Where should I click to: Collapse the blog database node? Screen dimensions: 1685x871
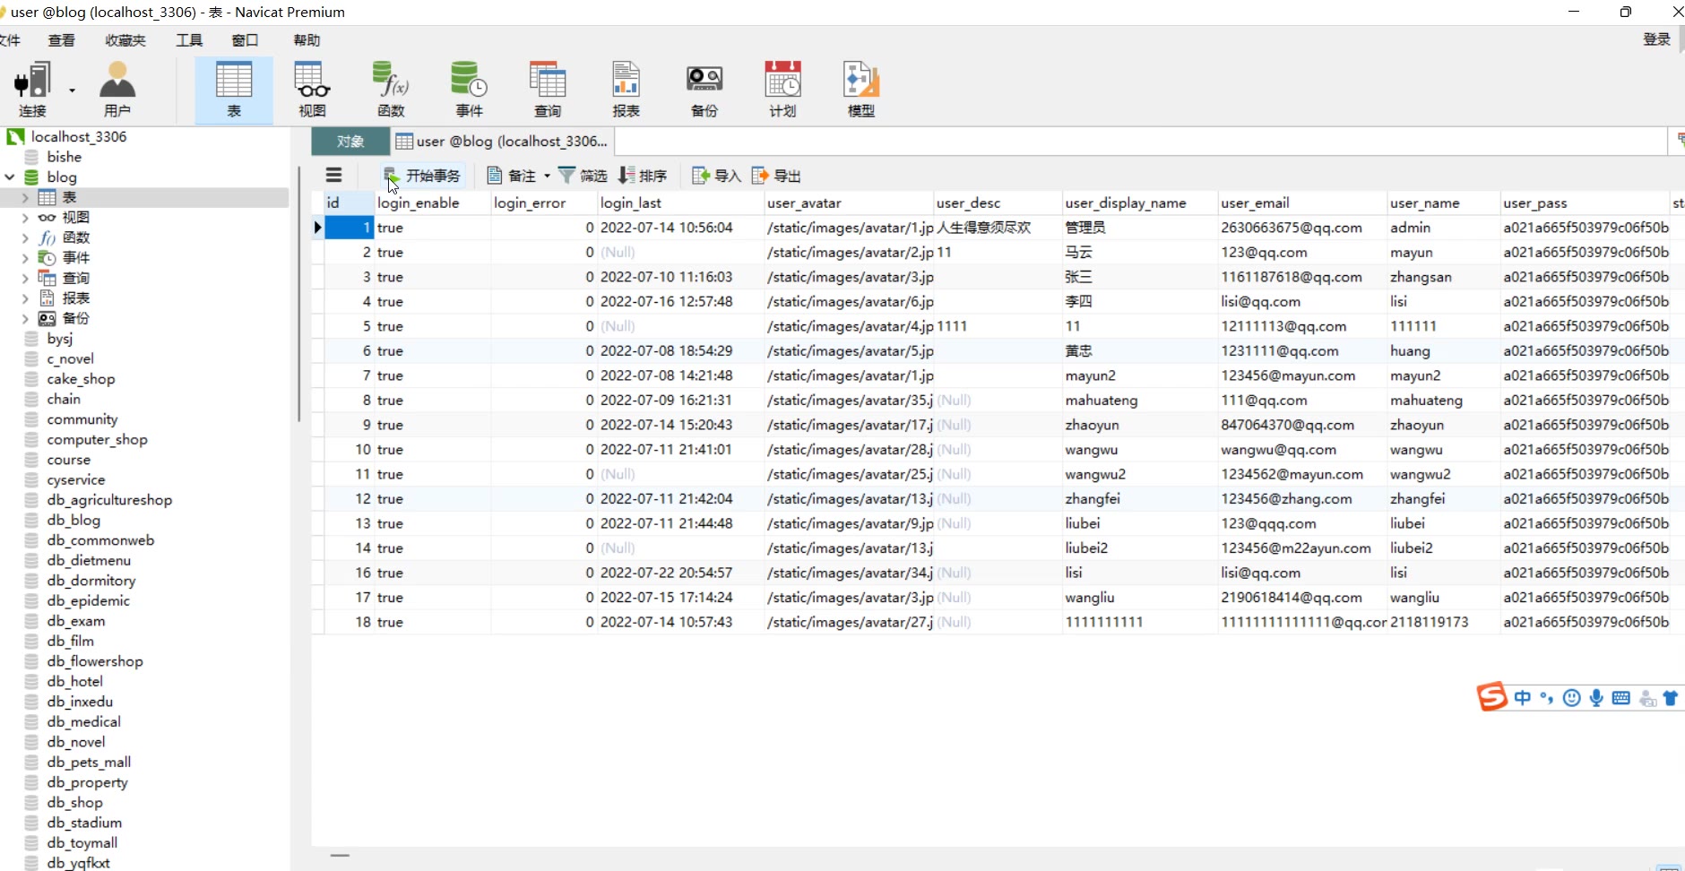10,177
